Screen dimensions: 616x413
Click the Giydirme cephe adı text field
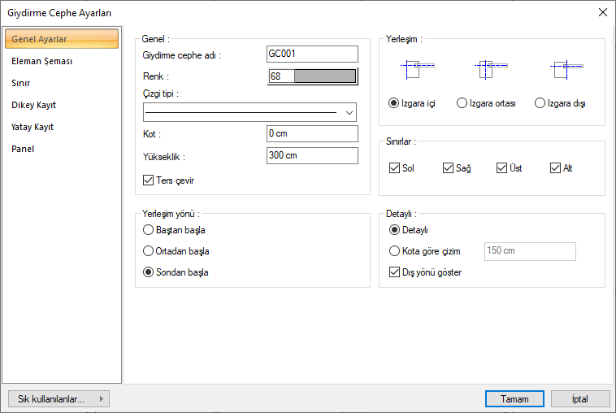312,54
